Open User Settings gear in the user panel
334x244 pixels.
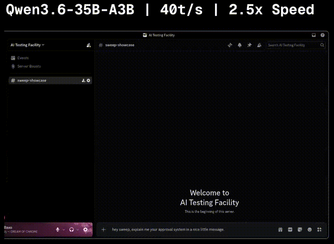pos(86,229)
